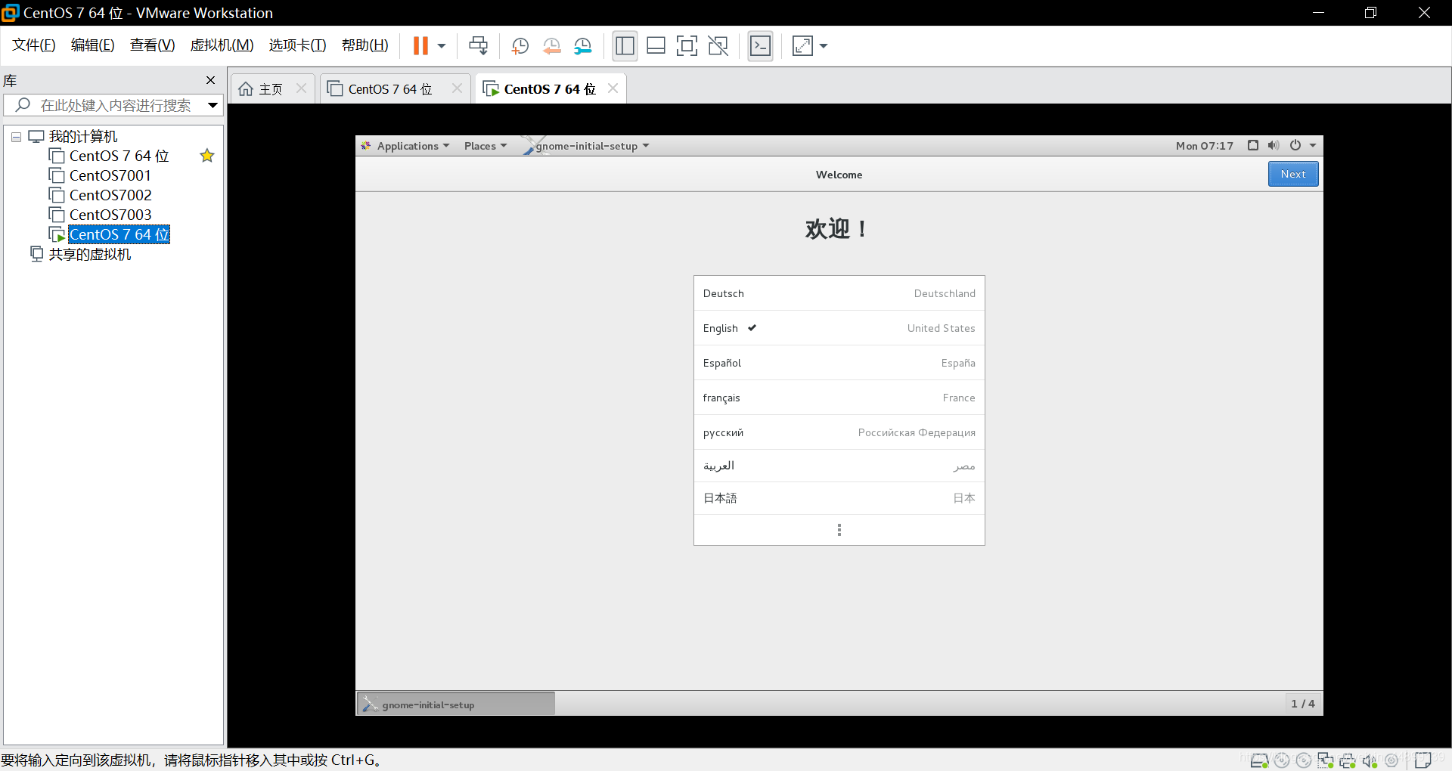Click the first CD/DVD drive status icon
This screenshot has height=771, width=1452.
[x=1282, y=760]
